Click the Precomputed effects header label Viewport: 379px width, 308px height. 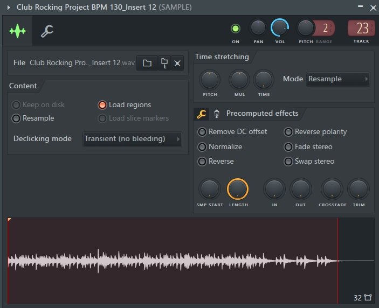click(x=262, y=113)
